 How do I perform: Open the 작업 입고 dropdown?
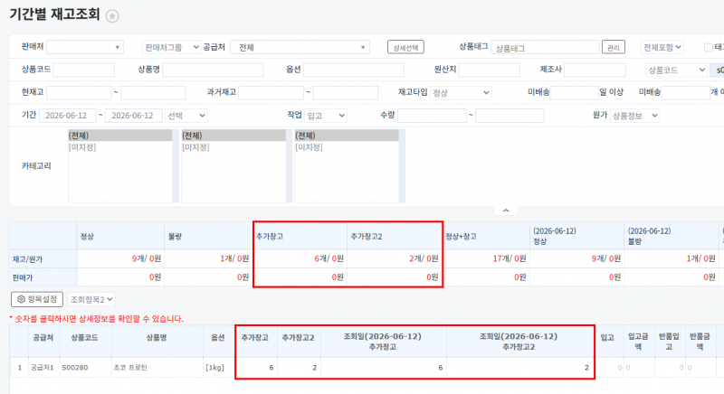pos(326,115)
